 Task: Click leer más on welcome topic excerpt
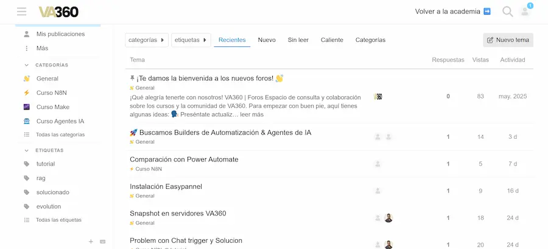click(252, 114)
